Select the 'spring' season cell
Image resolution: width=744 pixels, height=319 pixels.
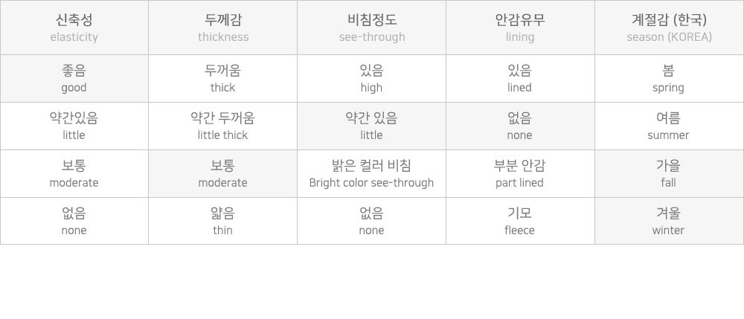(669, 79)
